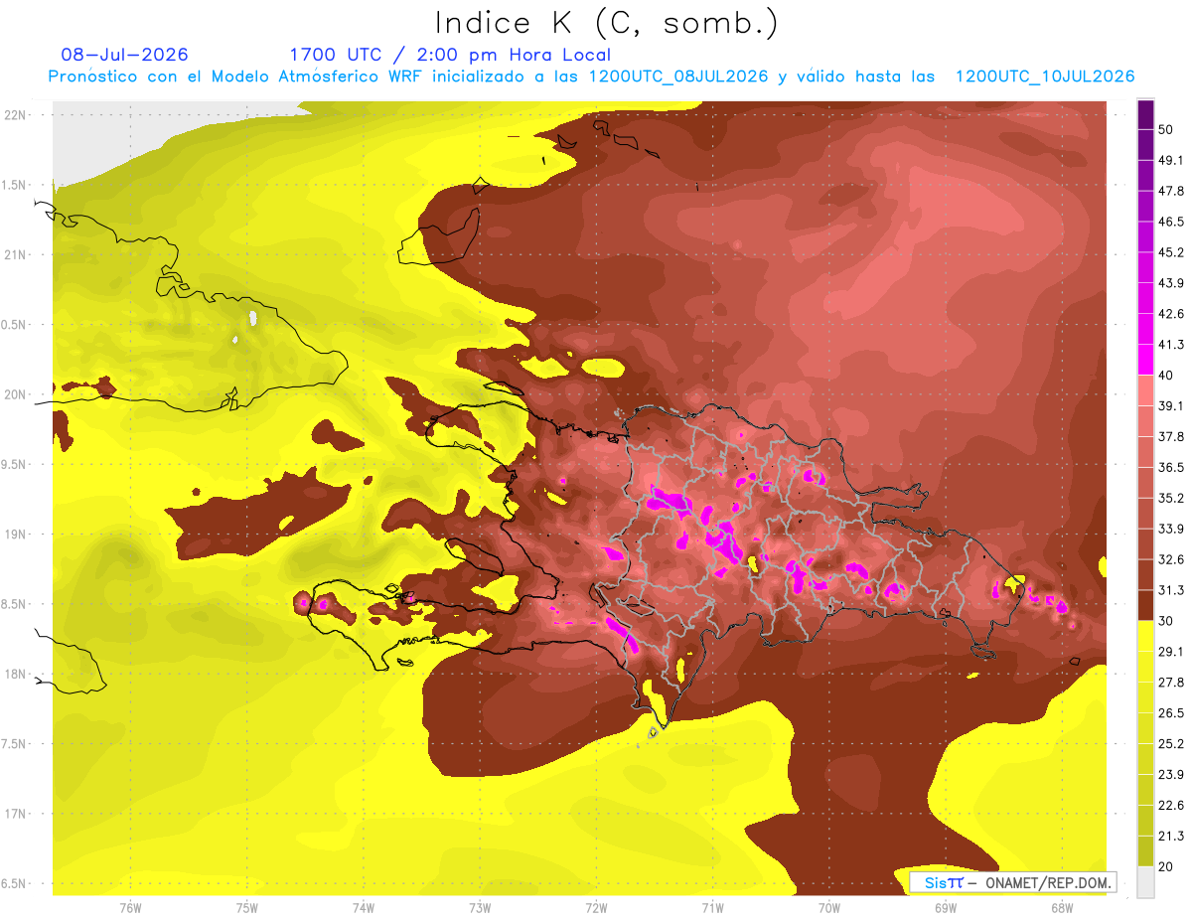Image resolution: width=1192 pixels, height=921 pixels.
Task: Click the "20N" latitude label
Action: [x=16, y=394]
